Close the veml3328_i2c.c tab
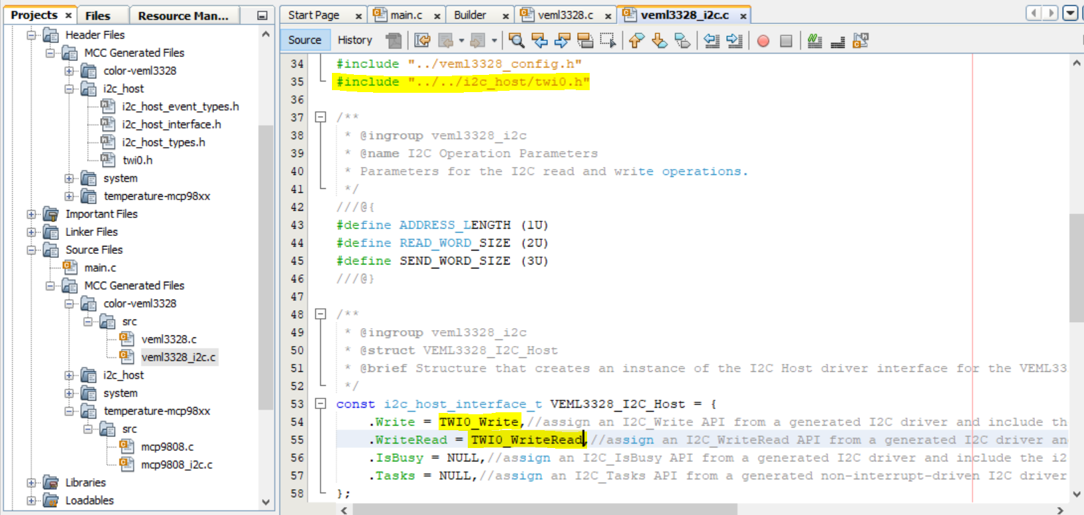Viewport: 1084px width, 515px height. click(743, 16)
